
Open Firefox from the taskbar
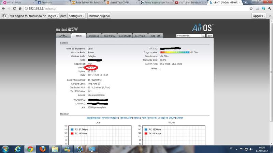click(x=42, y=149)
